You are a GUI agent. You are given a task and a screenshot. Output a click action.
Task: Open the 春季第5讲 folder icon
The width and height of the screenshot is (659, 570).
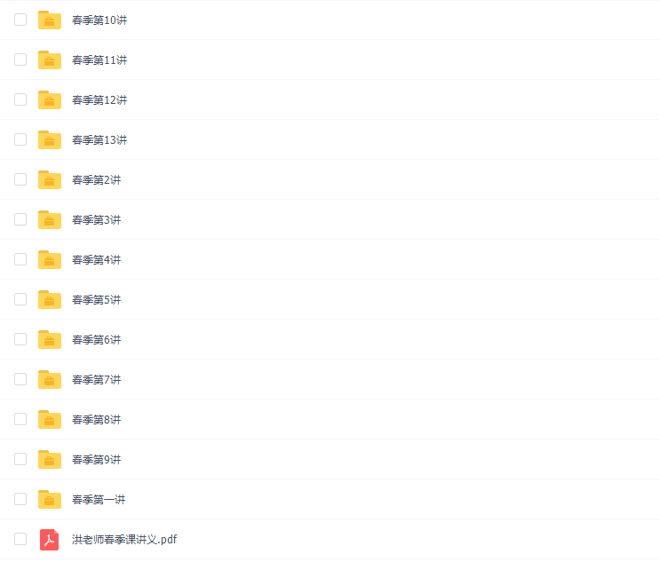pyautogui.click(x=50, y=299)
